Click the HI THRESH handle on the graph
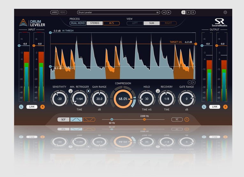 point(50,33)
